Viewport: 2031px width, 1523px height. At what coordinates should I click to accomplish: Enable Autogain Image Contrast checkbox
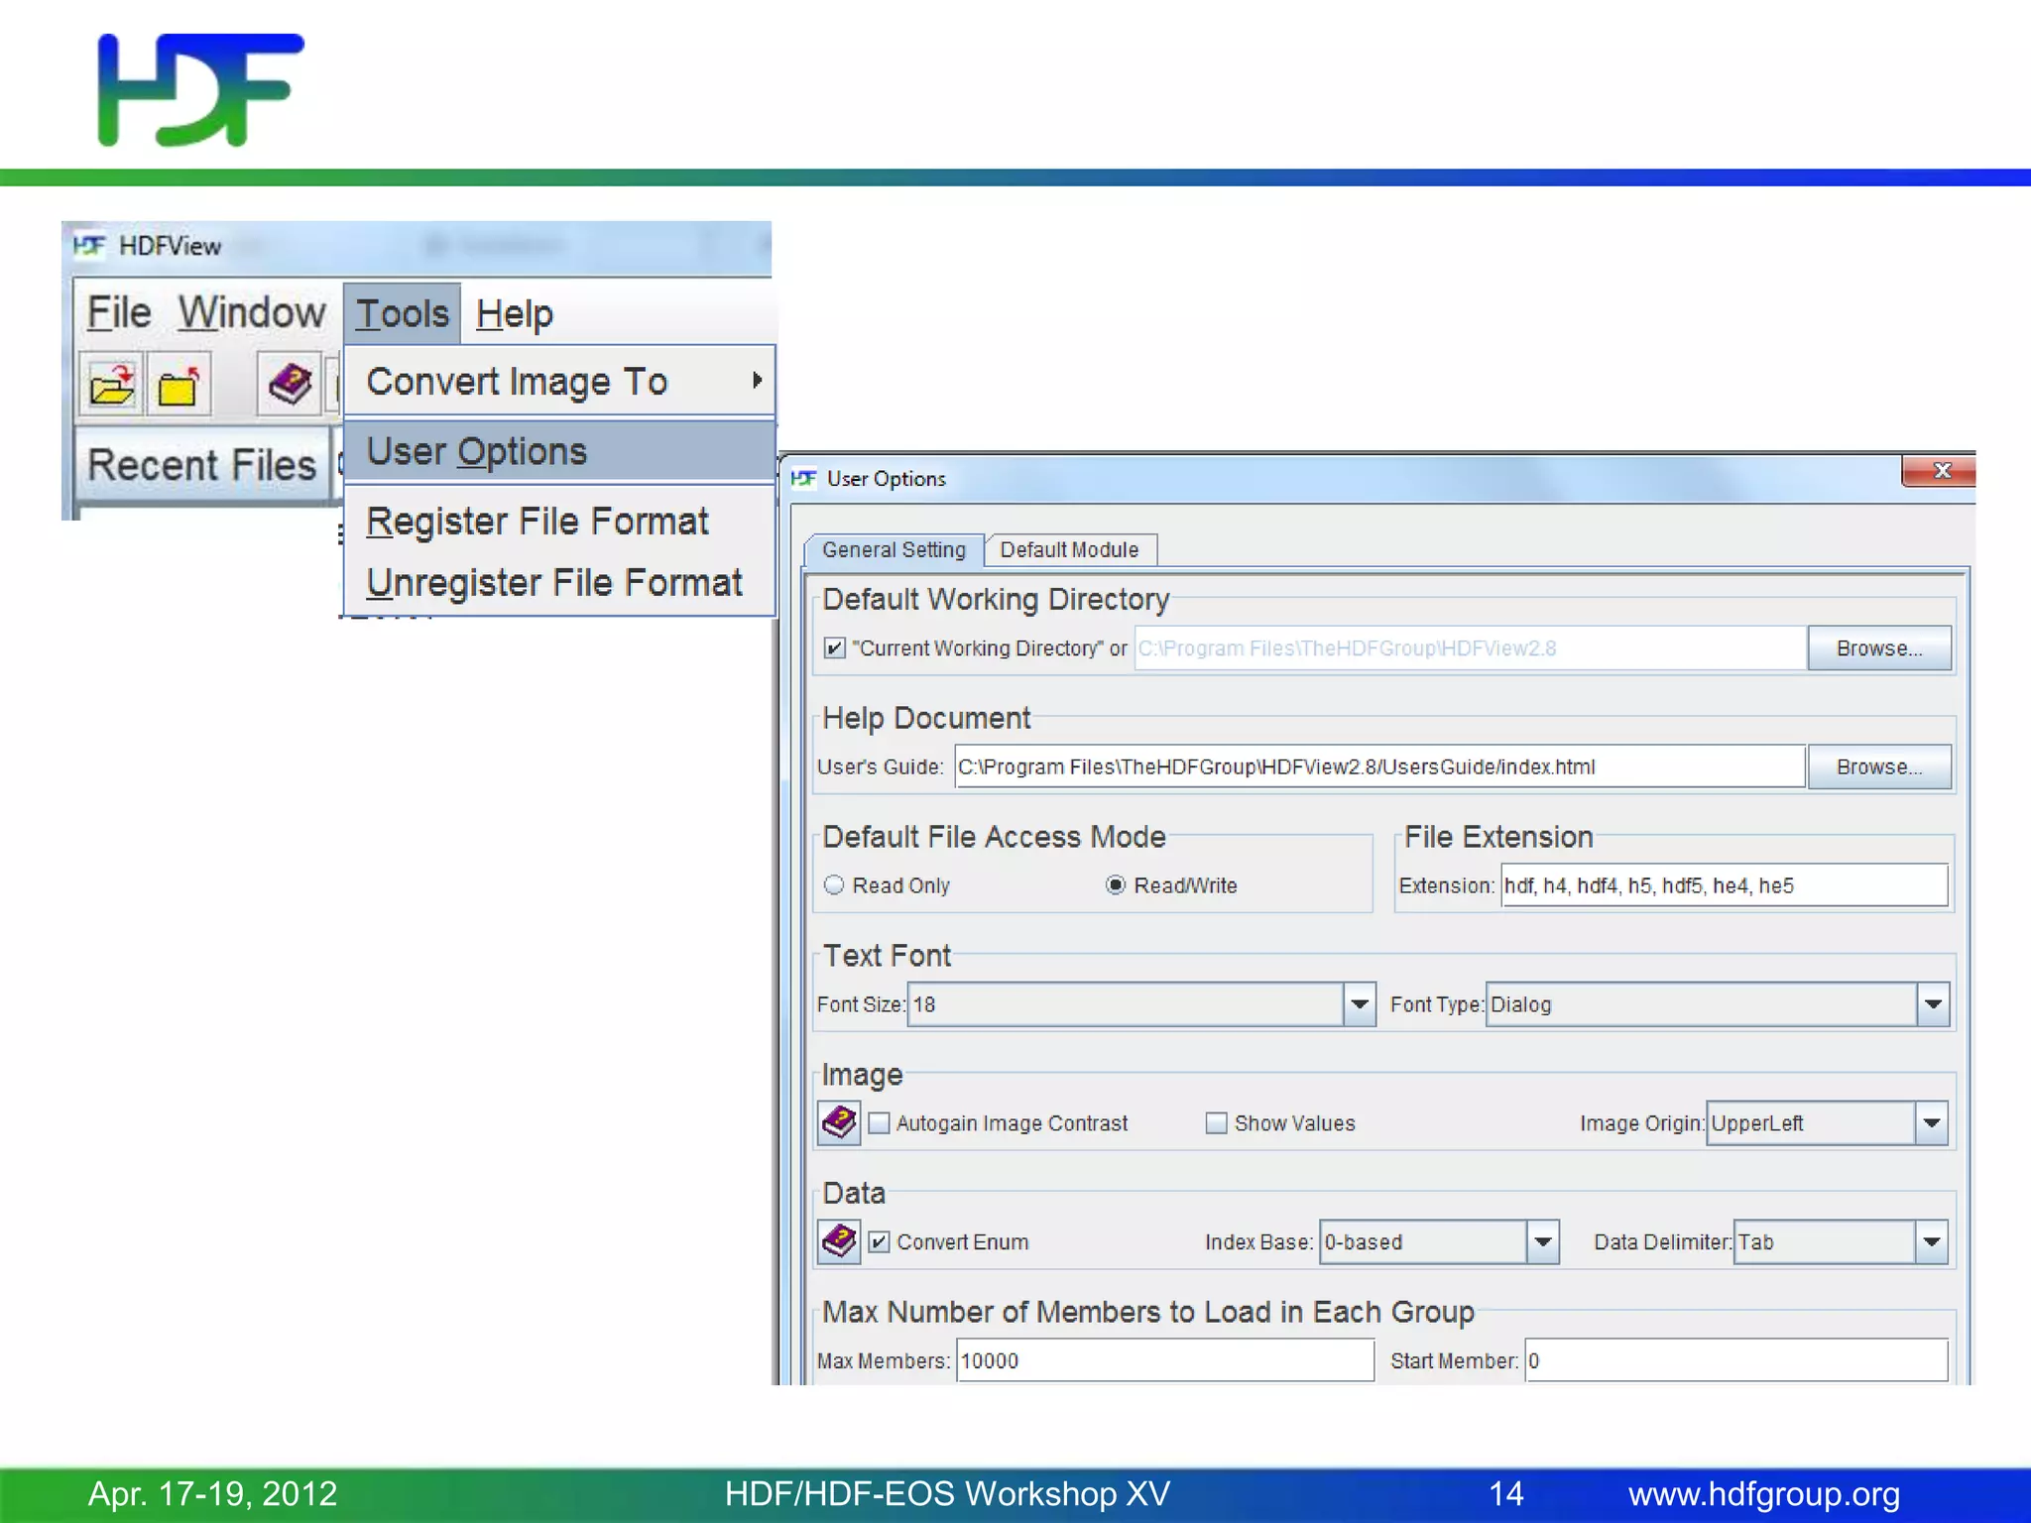pos(879,1123)
